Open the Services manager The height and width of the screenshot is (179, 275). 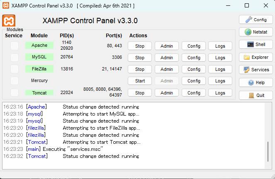point(256,70)
